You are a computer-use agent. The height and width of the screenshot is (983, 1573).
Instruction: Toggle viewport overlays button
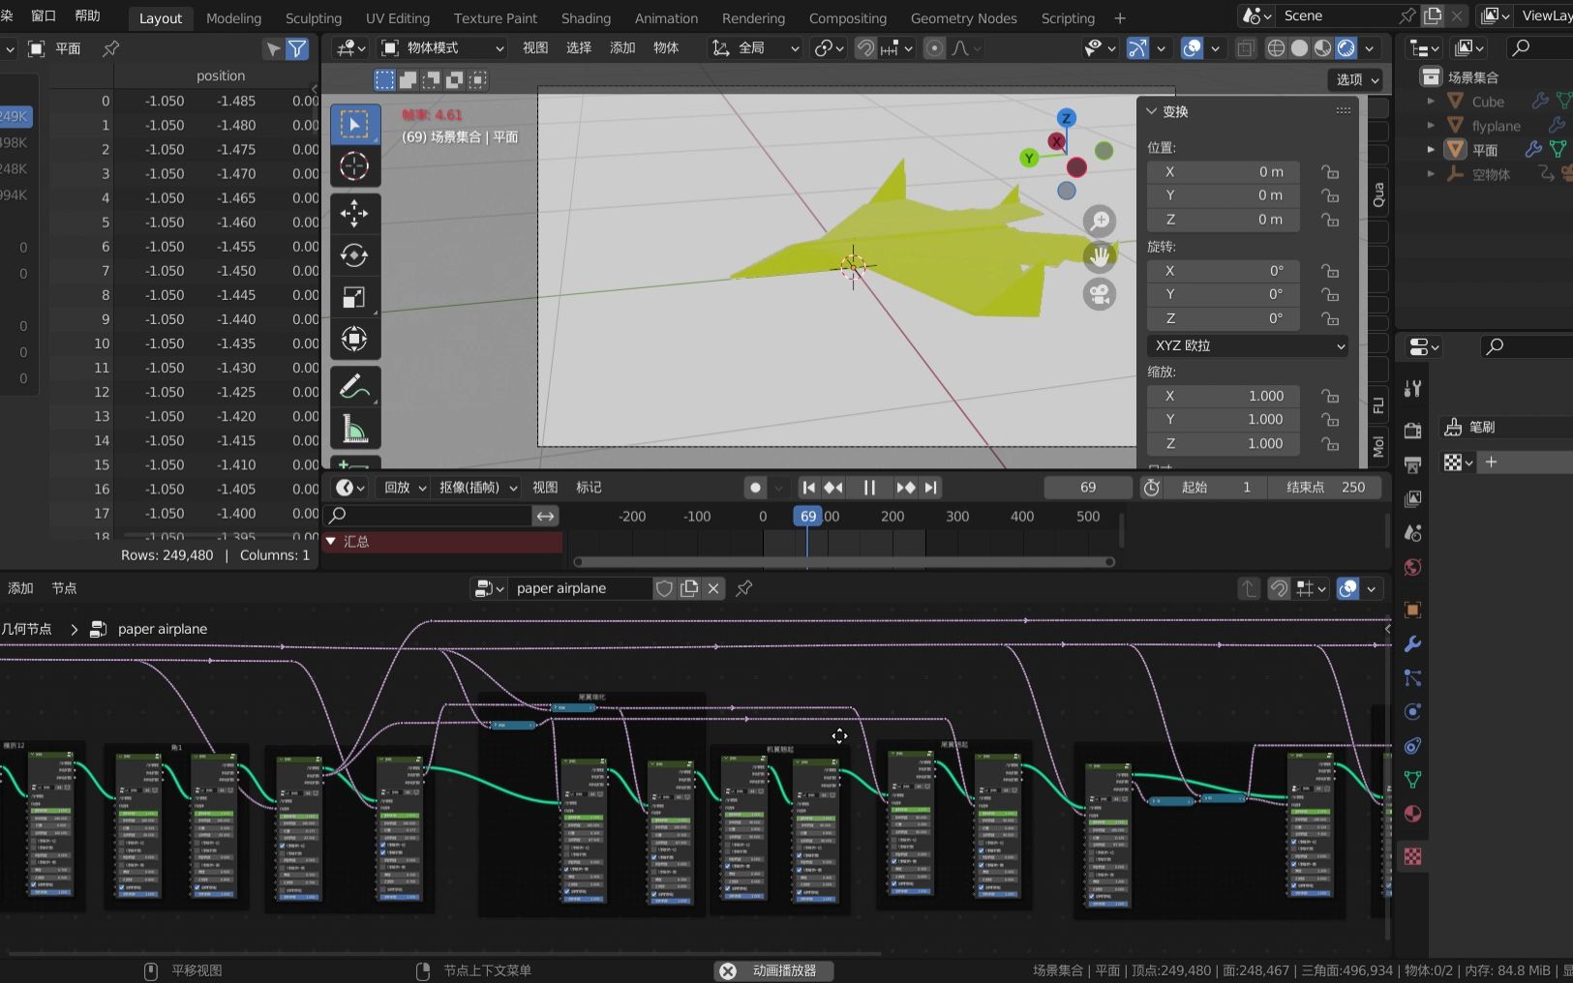click(1193, 47)
